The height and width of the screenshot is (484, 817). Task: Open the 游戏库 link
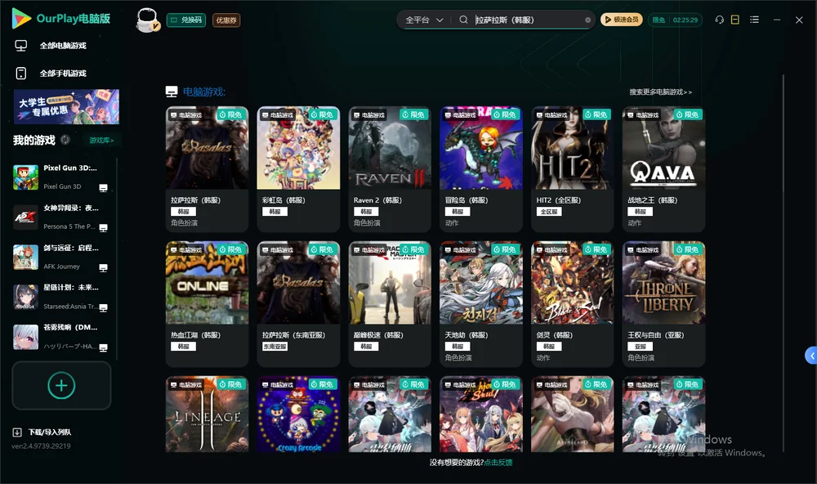101,141
